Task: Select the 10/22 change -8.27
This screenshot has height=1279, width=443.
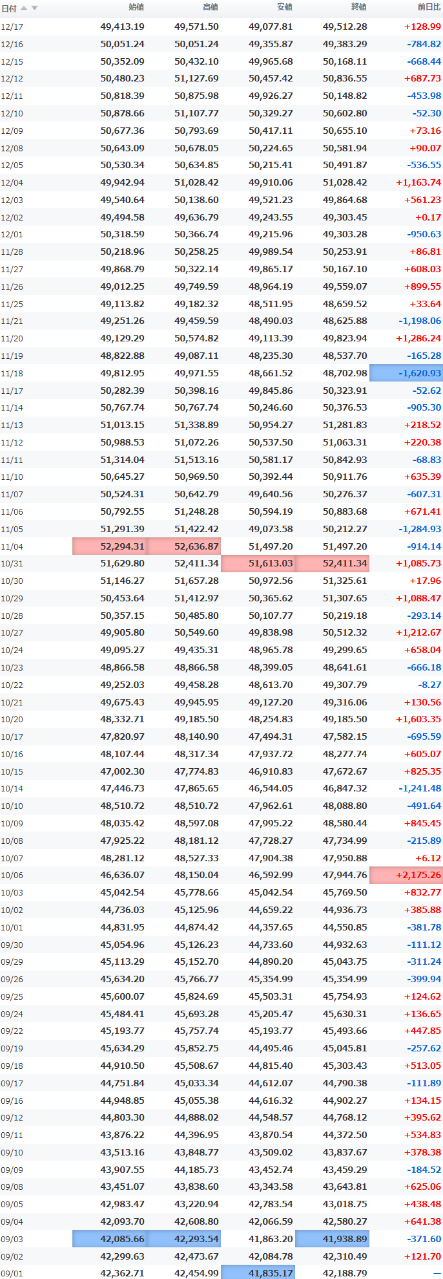Action: point(429,685)
